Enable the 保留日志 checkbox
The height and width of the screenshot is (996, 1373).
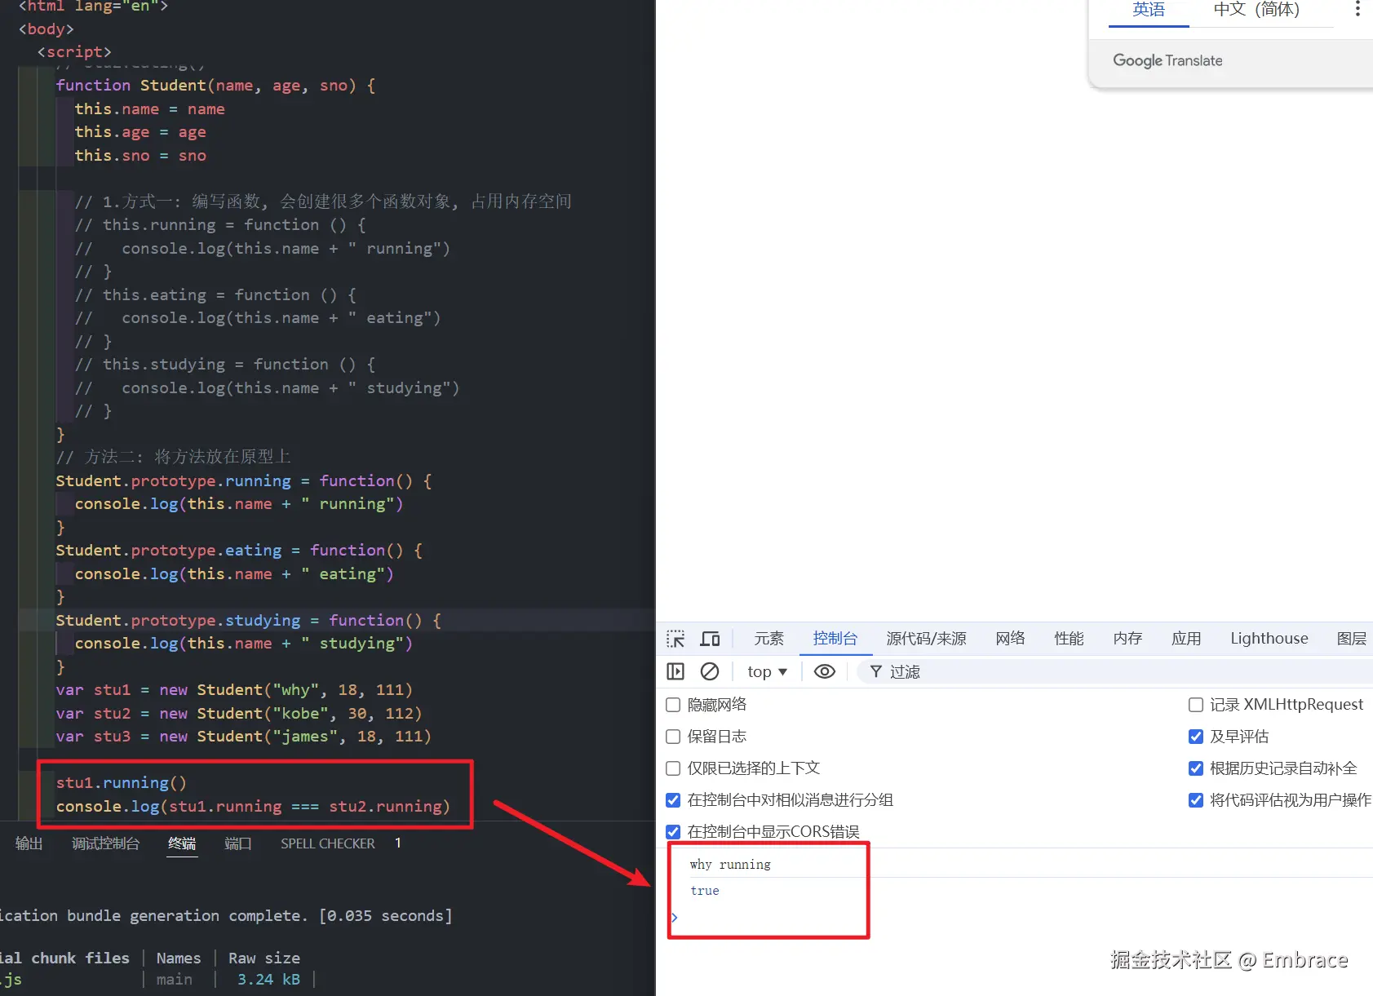673,737
